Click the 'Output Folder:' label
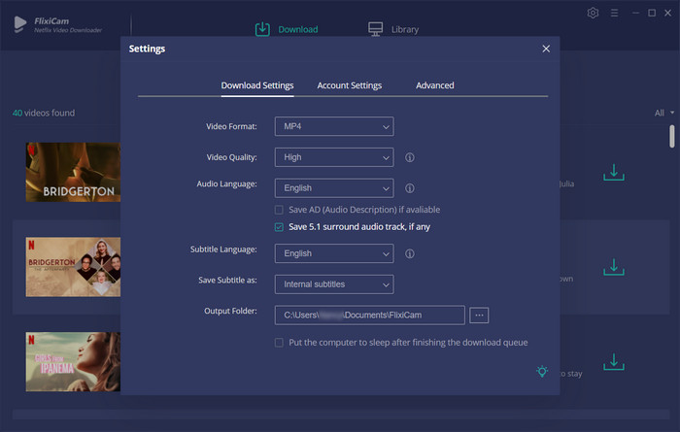Screen dimensions: 680x432 coord(230,311)
